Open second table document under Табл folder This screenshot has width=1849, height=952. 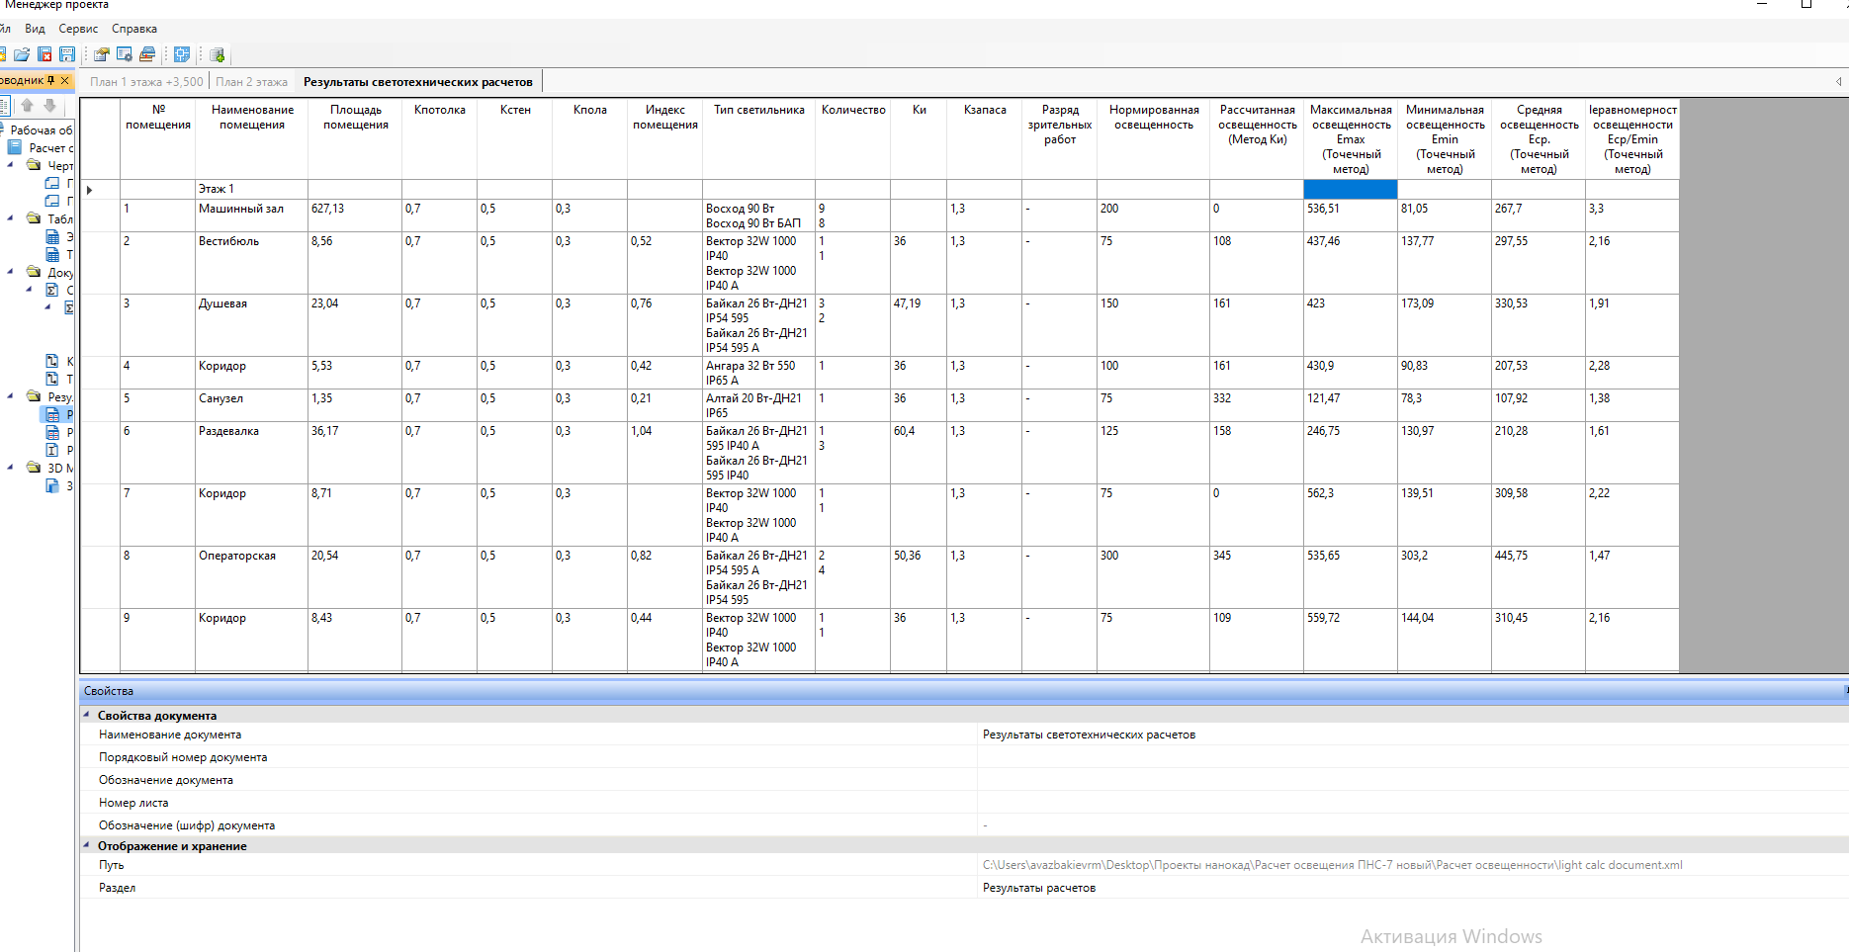pyautogui.click(x=52, y=254)
